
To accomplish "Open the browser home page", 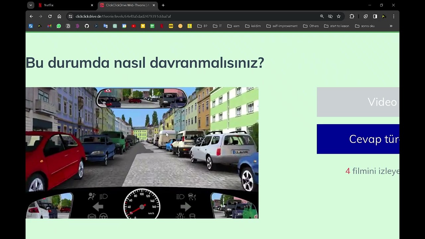I will click(x=59, y=16).
